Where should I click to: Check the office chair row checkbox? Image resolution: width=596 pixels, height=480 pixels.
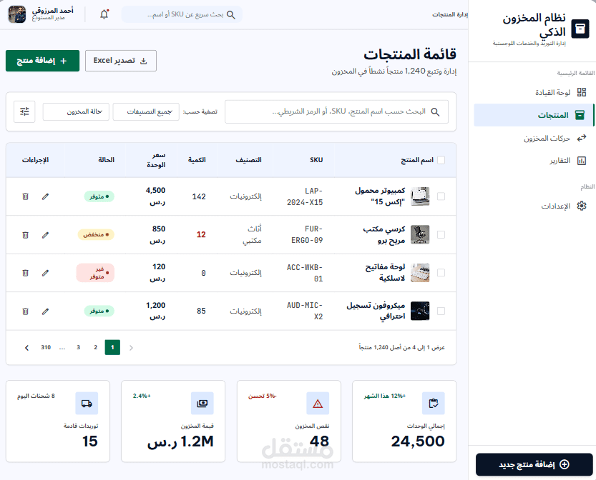point(441,234)
